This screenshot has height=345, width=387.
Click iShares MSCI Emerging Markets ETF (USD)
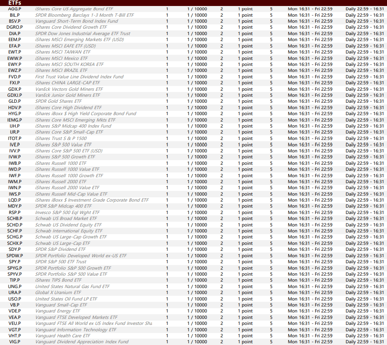80,39
